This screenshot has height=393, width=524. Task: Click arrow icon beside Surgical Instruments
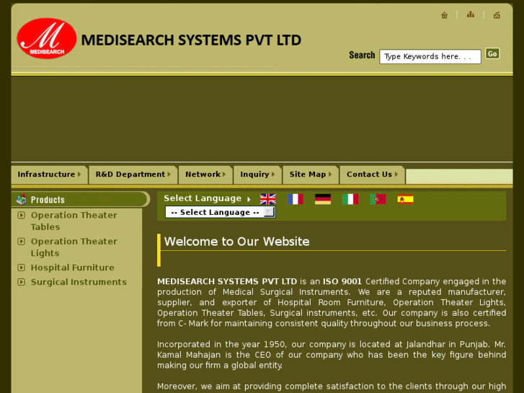tap(21, 282)
